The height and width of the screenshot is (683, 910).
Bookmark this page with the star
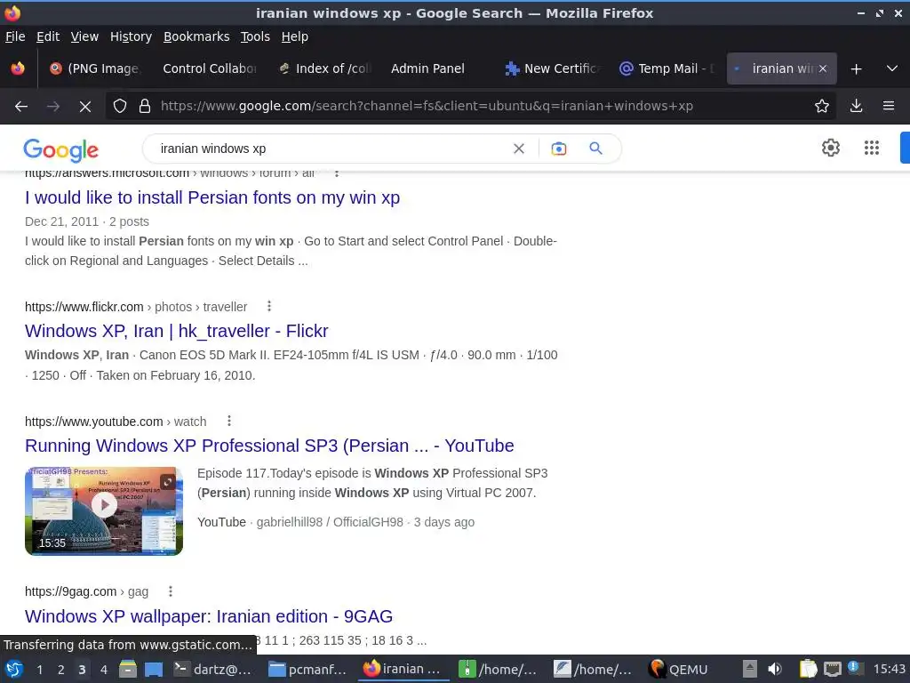tap(822, 106)
